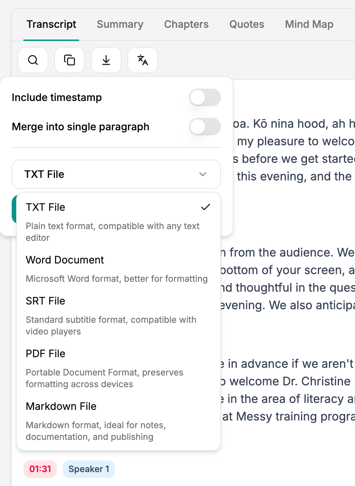Image resolution: width=355 pixels, height=486 pixels.
Task: Enable the Include timestamp switch
Action: pyautogui.click(x=205, y=97)
